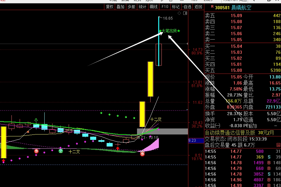Click the 9.73 - 10.10 gap label
281x187 pixels.
pyautogui.click(x=148, y=138)
